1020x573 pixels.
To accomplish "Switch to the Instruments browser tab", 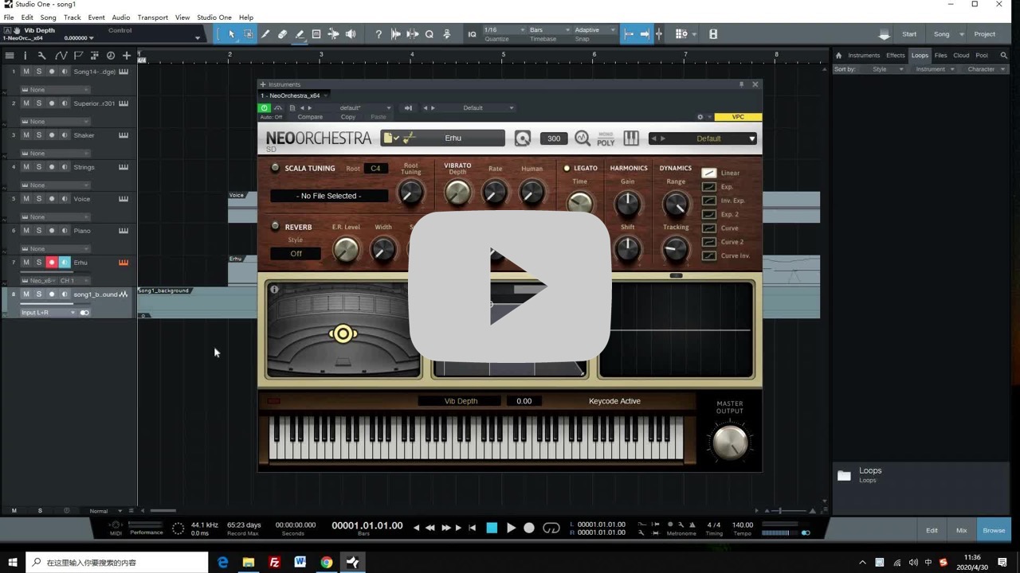I will point(864,56).
